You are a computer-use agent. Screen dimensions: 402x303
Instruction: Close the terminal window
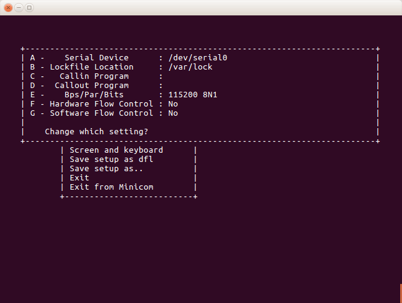(x=8, y=7)
